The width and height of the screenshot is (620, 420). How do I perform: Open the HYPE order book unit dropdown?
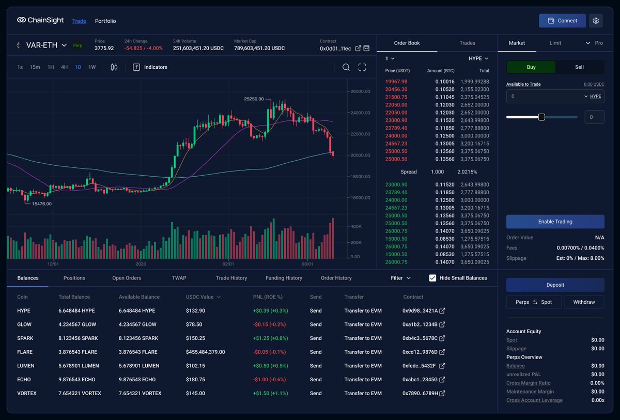(x=478, y=59)
